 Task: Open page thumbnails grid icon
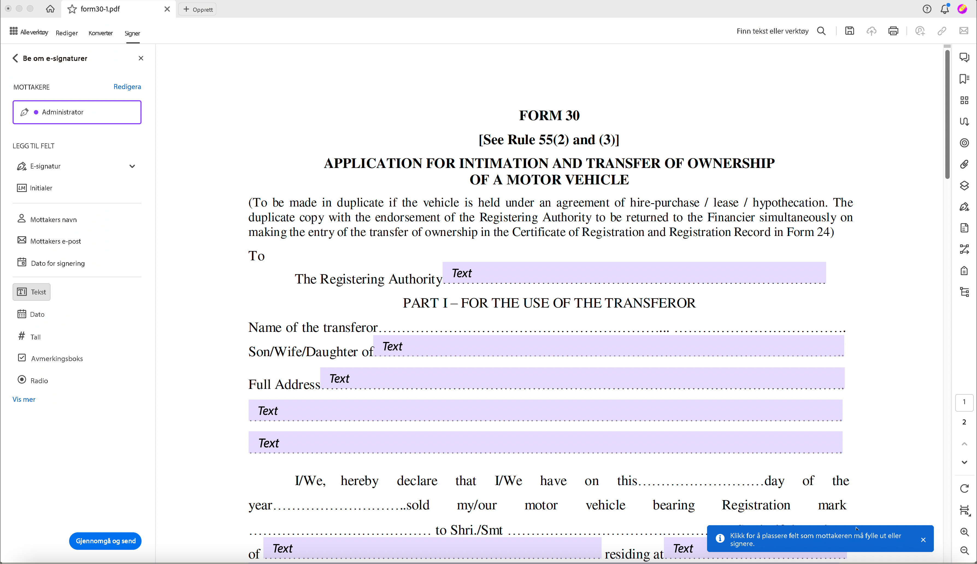(x=964, y=100)
